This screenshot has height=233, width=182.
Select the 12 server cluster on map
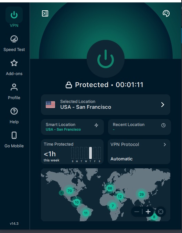click(120, 197)
